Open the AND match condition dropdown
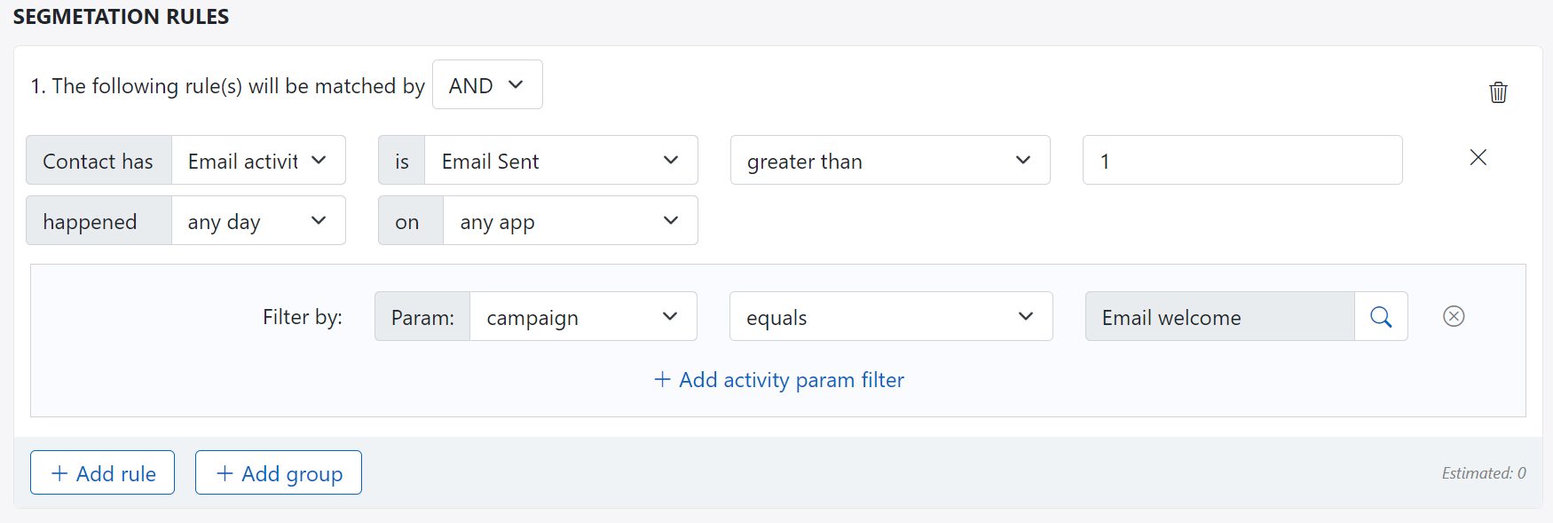The height and width of the screenshot is (523, 1553). coord(487,84)
